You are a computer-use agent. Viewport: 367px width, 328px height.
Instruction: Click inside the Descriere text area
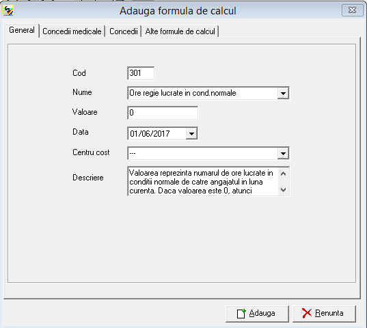pyautogui.click(x=203, y=182)
